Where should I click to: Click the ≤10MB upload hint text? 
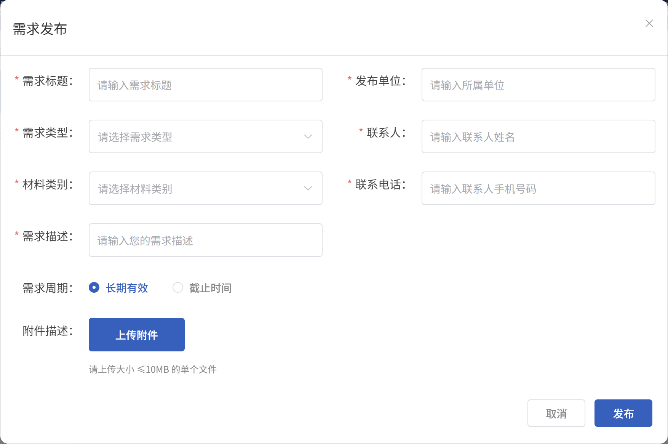(x=153, y=369)
